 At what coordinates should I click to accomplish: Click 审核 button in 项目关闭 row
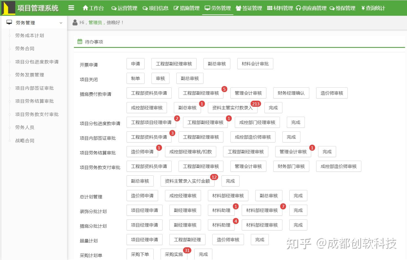[161, 78]
